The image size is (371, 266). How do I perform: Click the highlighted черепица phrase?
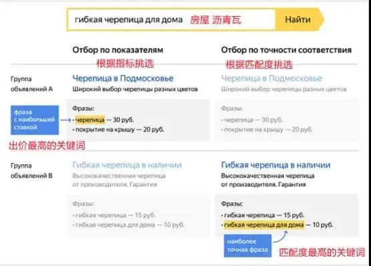pos(90,120)
